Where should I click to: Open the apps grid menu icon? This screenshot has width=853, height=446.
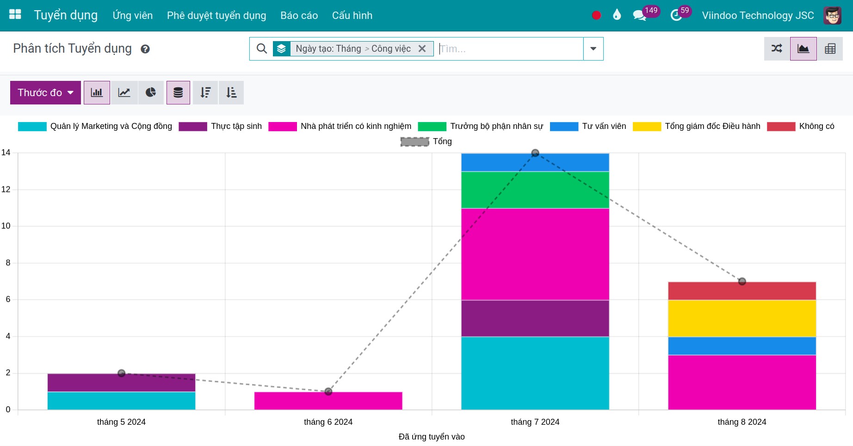(15, 15)
